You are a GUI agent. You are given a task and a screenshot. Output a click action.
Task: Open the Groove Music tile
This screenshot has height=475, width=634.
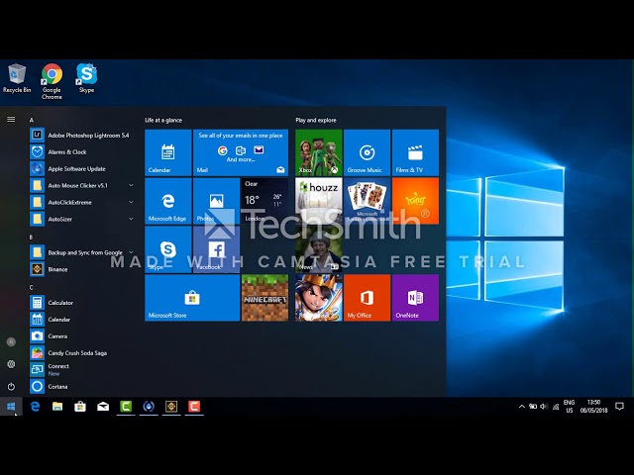tap(368, 152)
